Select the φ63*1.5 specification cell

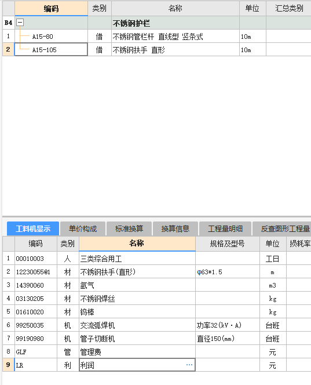(x=228, y=271)
